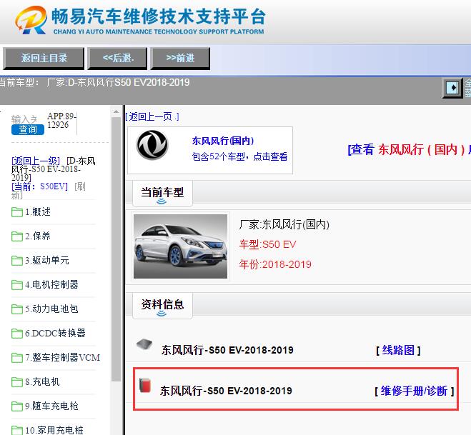This screenshot has width=471, height=435.
Task: Open the 维修手册/诊断 link
Action: coord(415,391)
